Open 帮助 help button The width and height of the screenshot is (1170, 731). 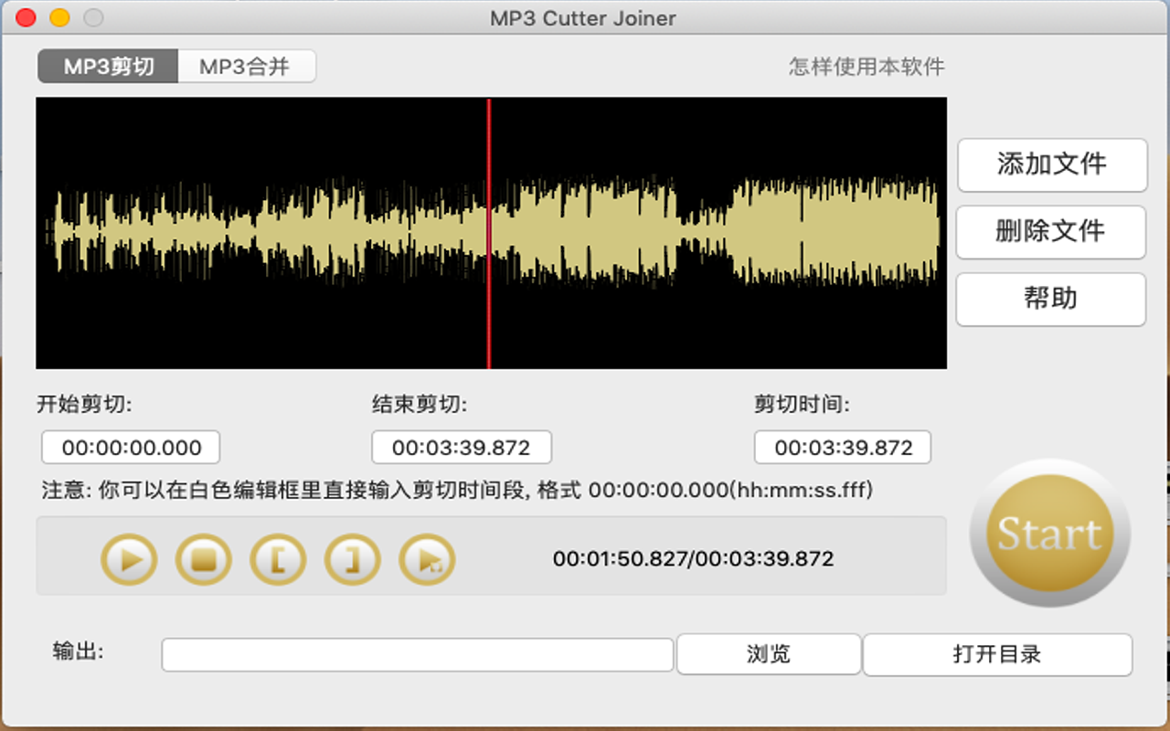pyautogui.click(x=1051, y=298)
